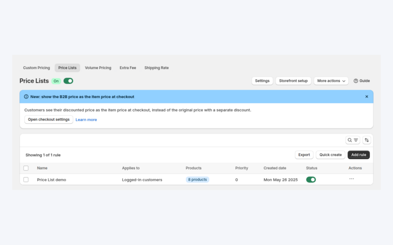Export the price list rules
This screenshot has width=393, height=245.
coord(304,155)
